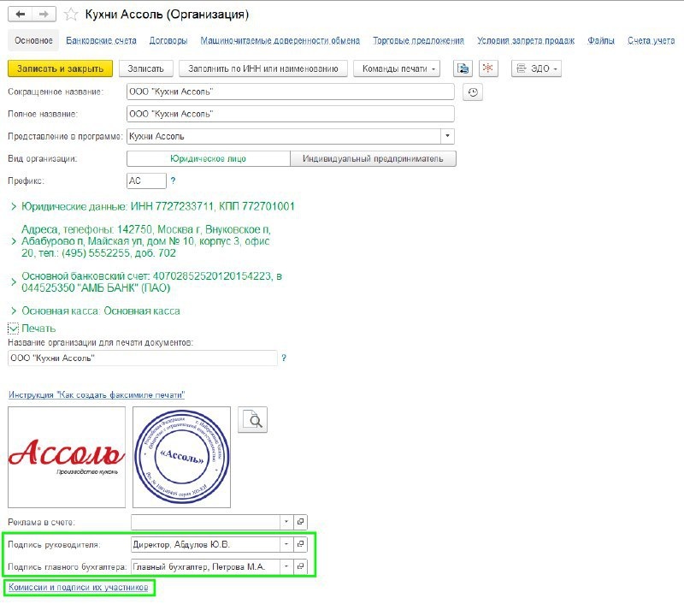Screen dimensions: 684x604
Task: Open Комиссии и подписи их участников link
Action: [79, 587]
